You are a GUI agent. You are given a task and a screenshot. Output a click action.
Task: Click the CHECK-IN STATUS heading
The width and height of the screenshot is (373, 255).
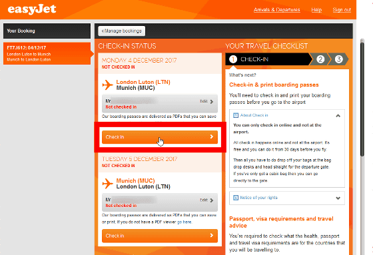click(x=127, y=46)
